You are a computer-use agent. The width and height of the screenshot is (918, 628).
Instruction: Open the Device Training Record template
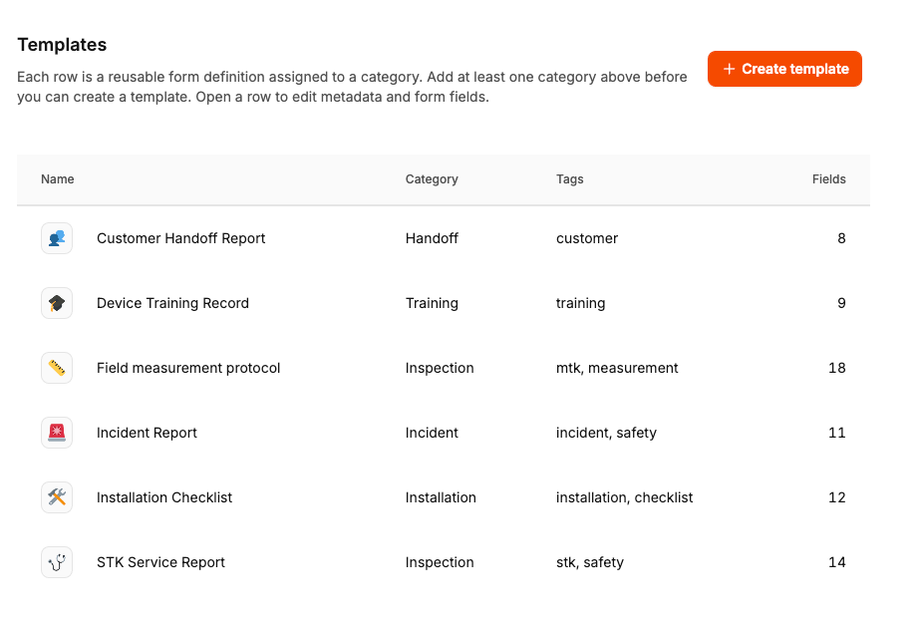click(x=172, y=303)
